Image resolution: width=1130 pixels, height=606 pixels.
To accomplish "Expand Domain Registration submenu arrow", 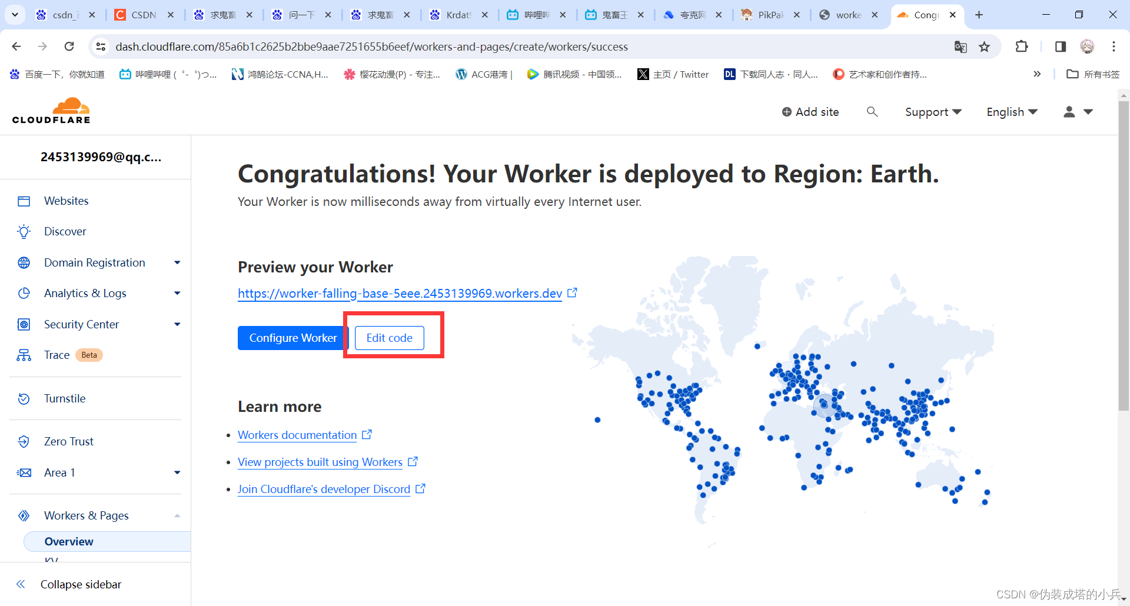I will click(x=177, y=262).
